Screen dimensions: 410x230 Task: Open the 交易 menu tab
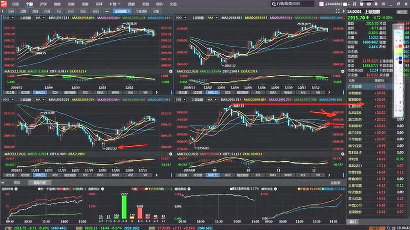click(173, 4)
